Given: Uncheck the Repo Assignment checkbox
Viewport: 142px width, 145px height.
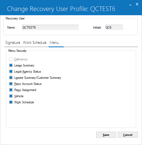Looking at the screenshot, I should click(x=11, y=90).
